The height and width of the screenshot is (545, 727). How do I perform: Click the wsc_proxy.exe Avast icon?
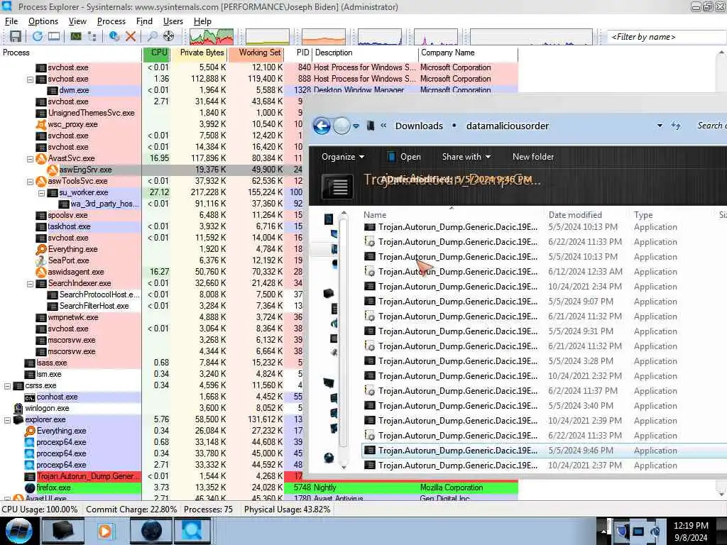(x=41, y=125)
